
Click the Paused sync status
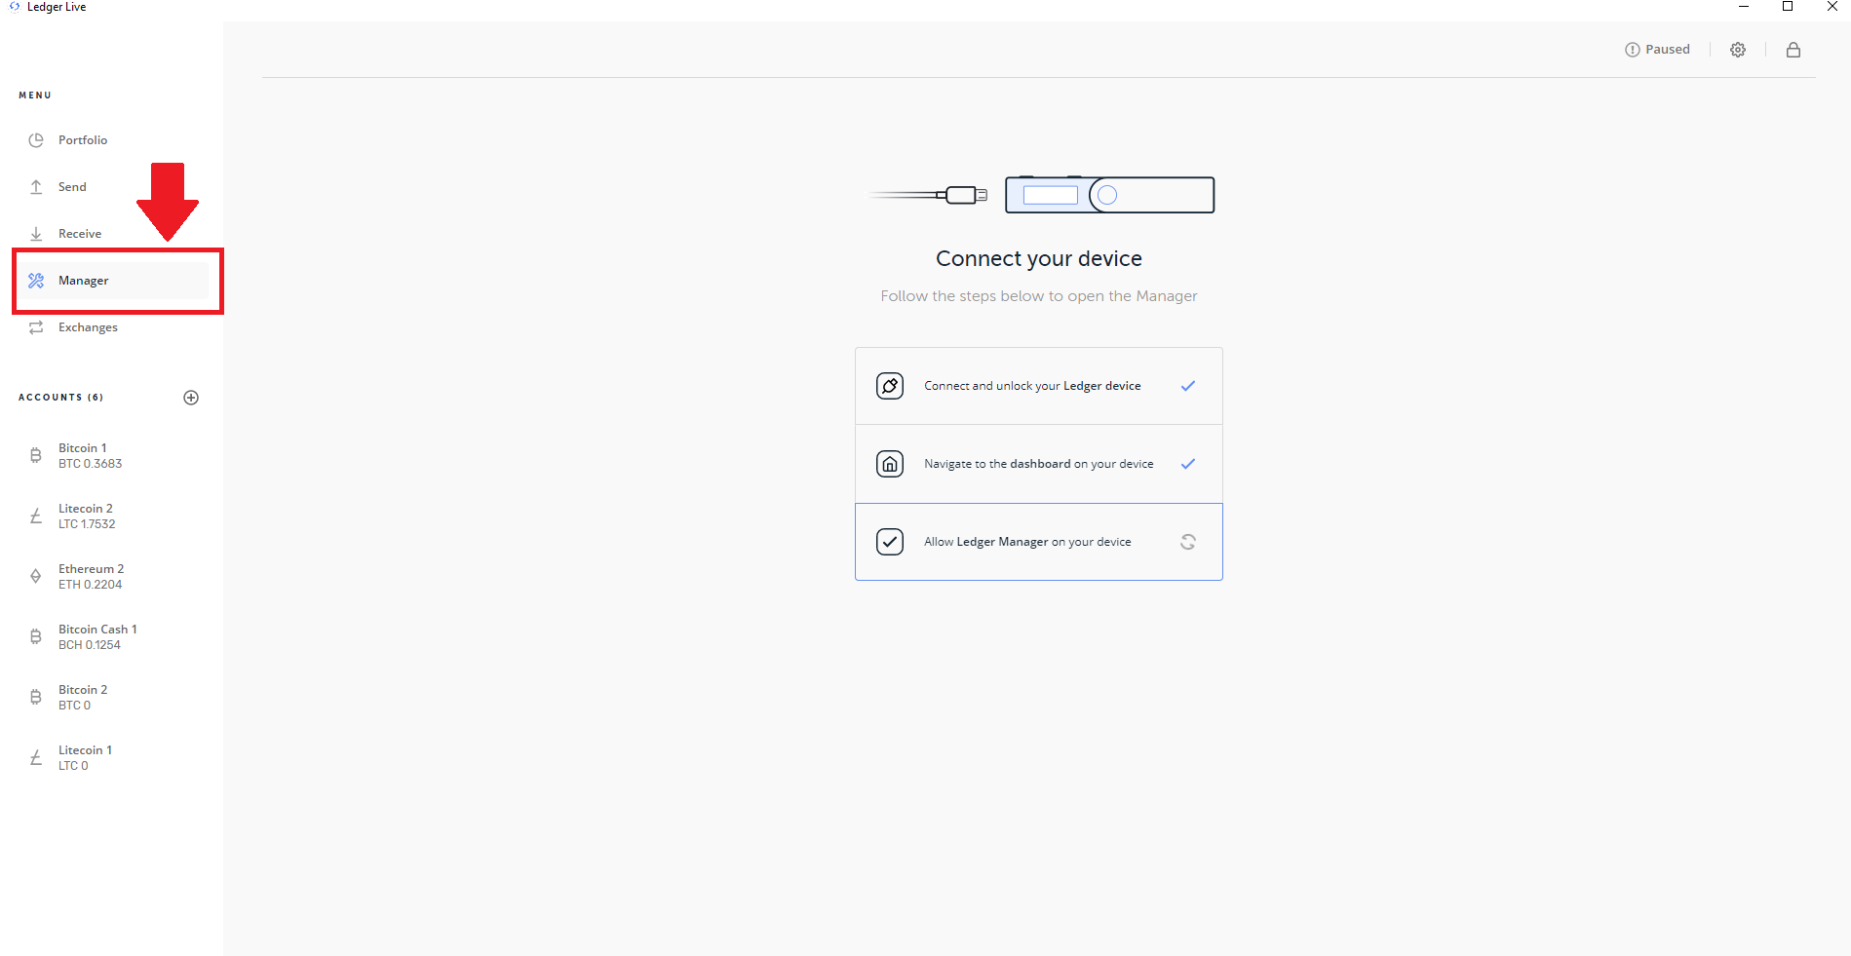[x=1657, y=50]
